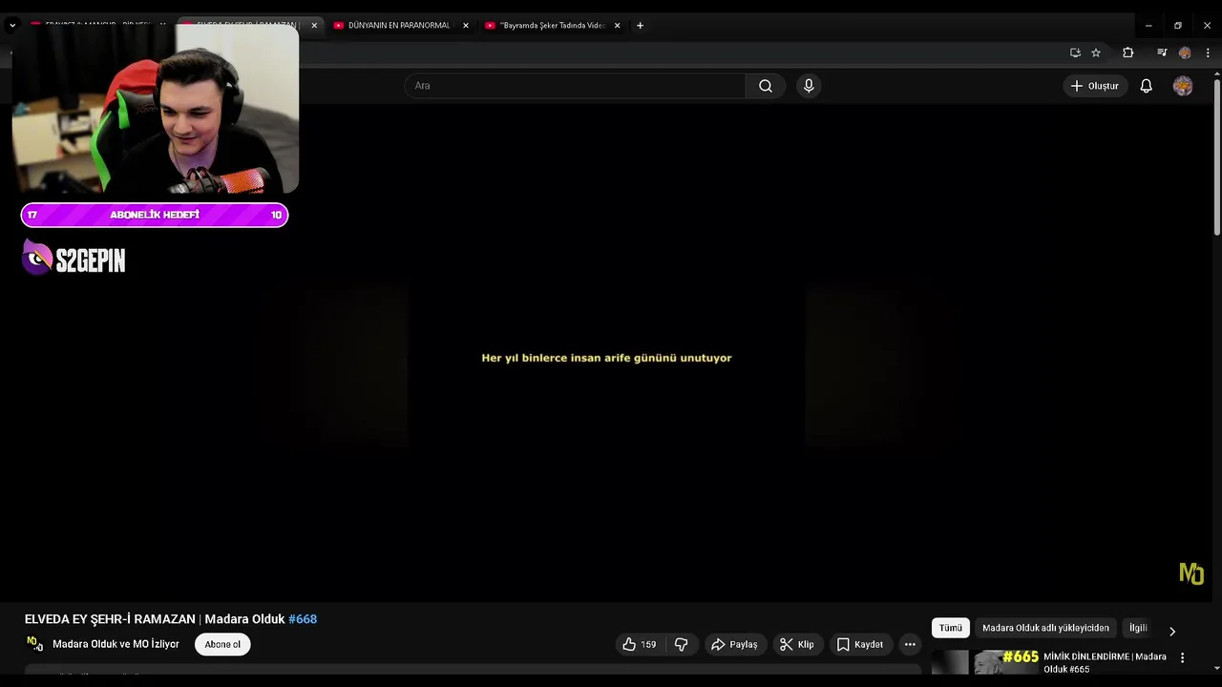Open the browser tab search dropdown arrow
Screen dimensions: 1222x687
click(11, 26)
